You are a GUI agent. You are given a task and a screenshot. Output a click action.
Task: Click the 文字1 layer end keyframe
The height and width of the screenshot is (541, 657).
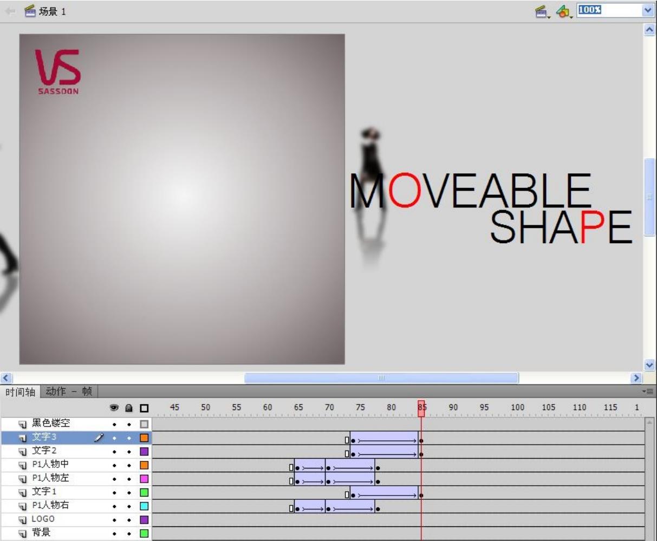[x=421, y=495]
